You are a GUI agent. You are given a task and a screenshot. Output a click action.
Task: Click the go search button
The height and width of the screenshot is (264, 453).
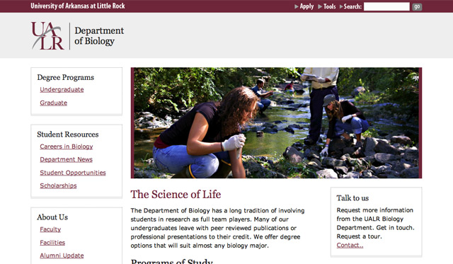pyautogui.click(x=417, y=6)
